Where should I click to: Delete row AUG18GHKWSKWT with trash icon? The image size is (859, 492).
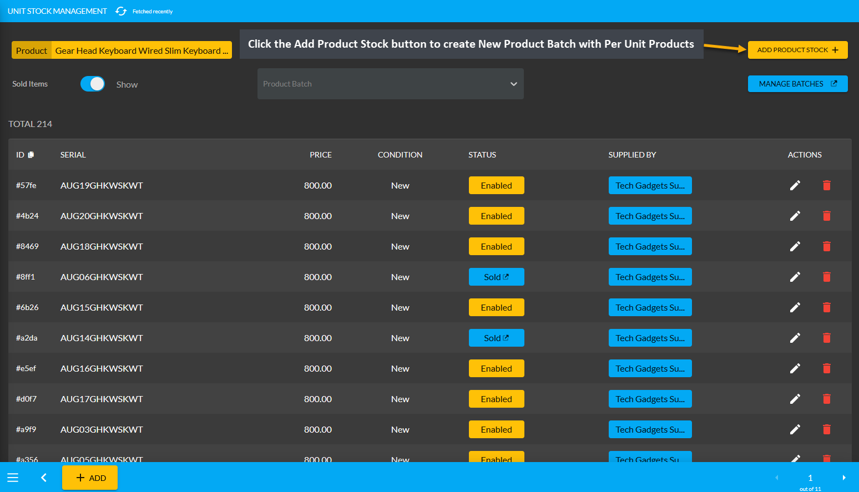click(x=827, y=246)
